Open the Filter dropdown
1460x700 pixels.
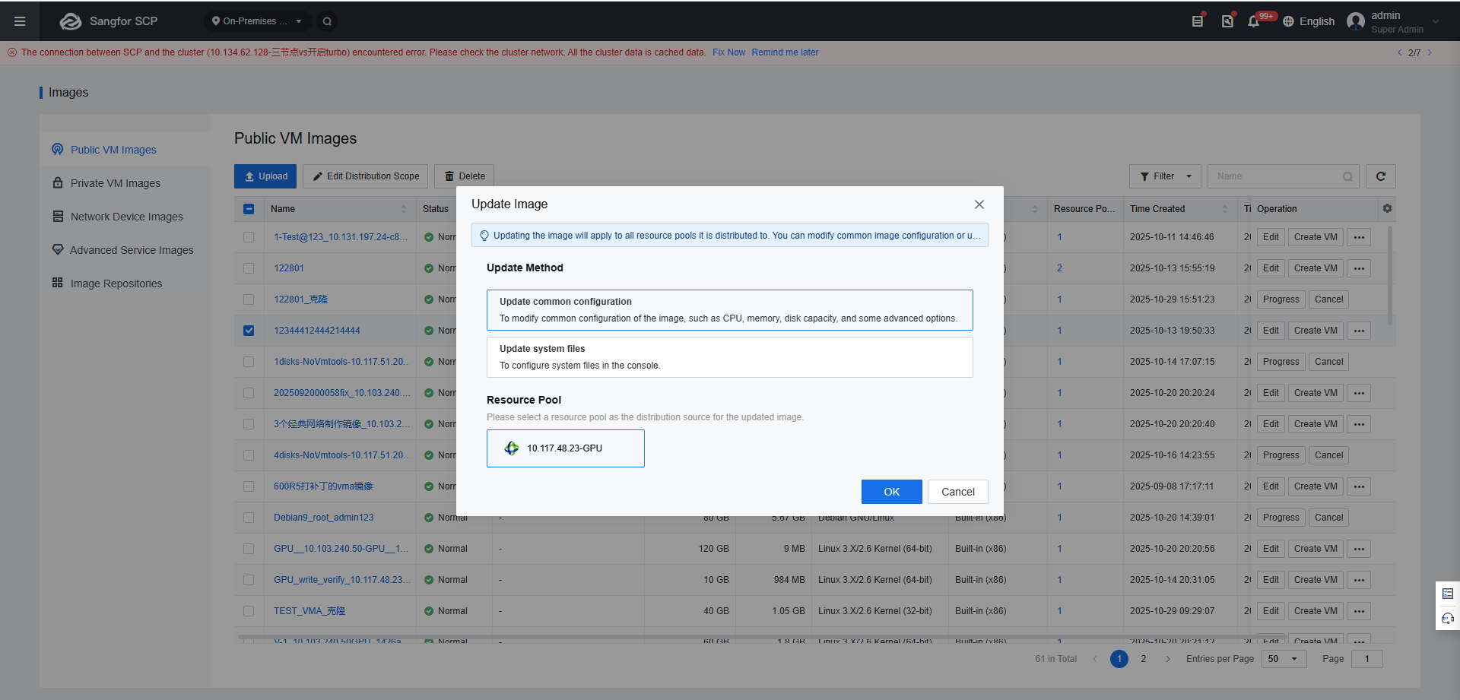pos(1165,176)
